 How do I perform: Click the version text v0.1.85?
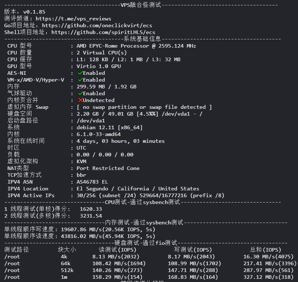click(34, 12)
